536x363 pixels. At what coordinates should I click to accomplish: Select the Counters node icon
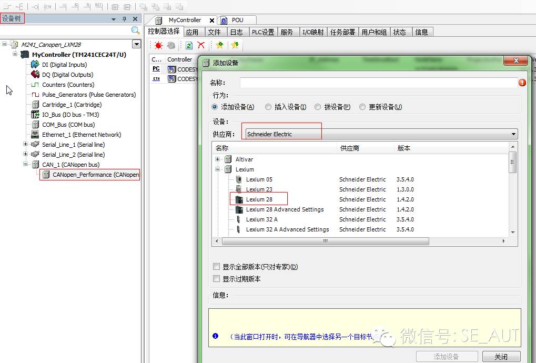click(35, 84)
